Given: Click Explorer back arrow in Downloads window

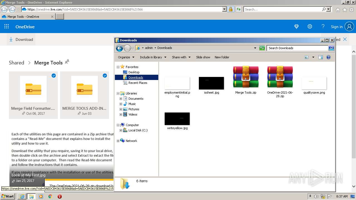Looking at the screenshot, I should (119, 48).
